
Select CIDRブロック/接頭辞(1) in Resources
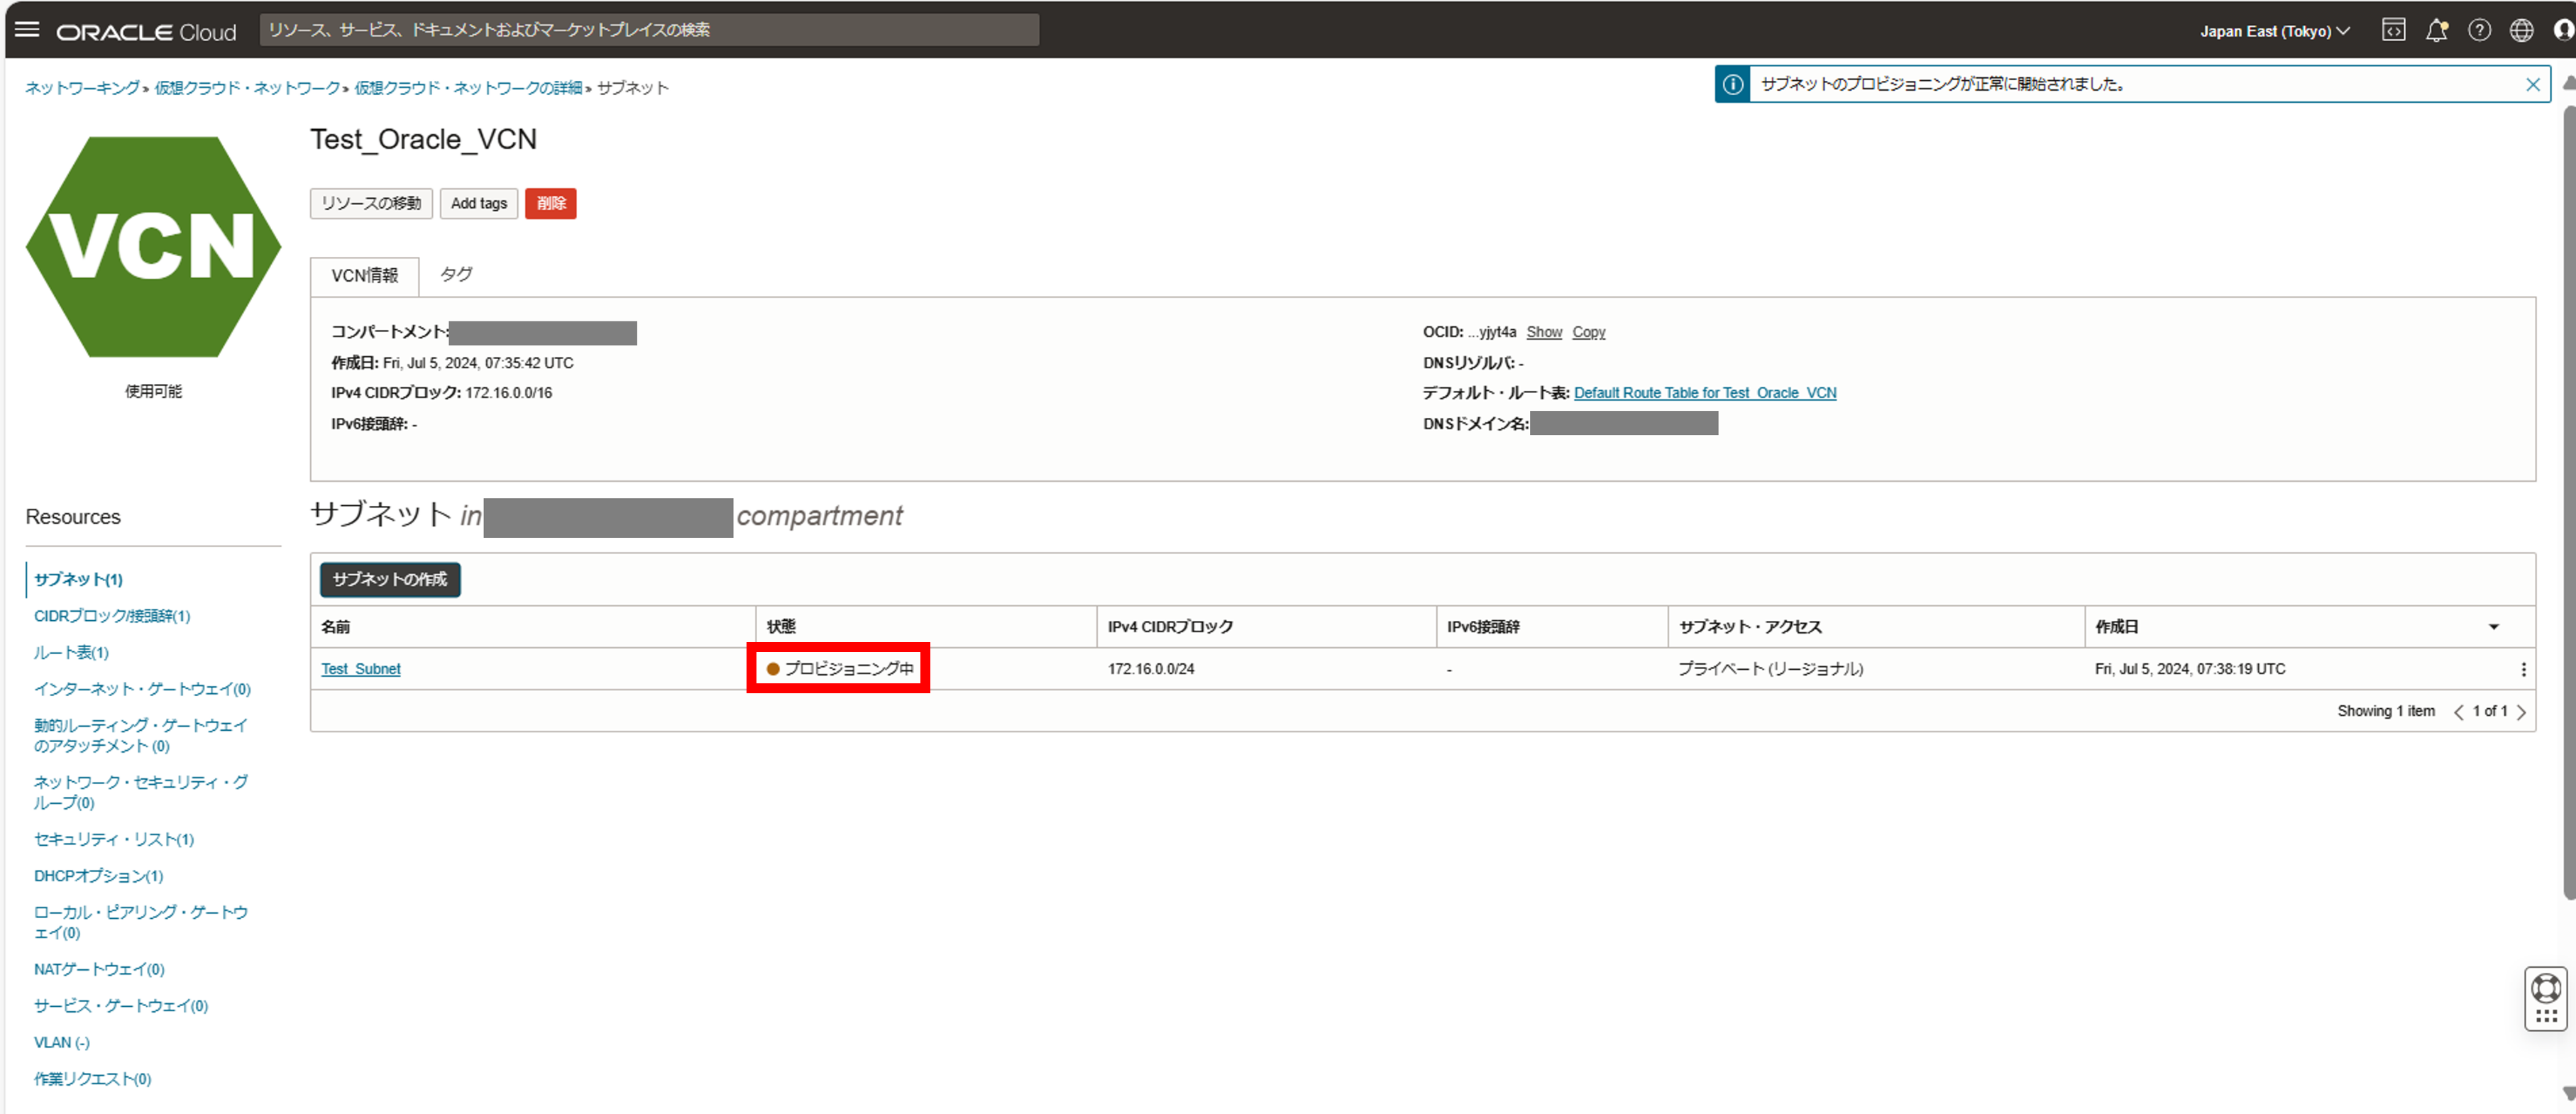point(112,616)
